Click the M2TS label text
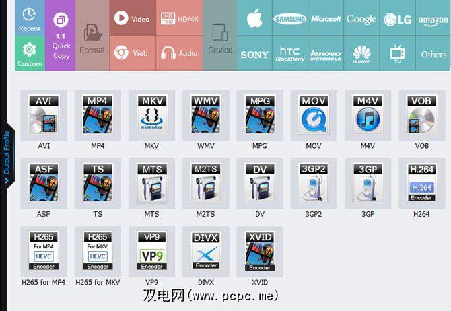The image size is (451, 311). point(206,214)
